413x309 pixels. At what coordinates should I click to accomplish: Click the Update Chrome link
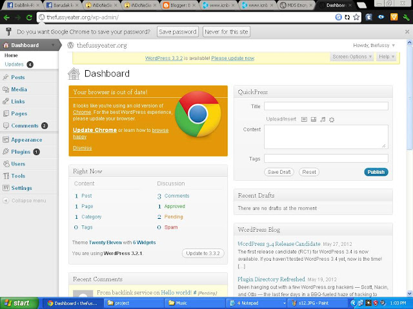pyautogui.click(x=95, y=130)
